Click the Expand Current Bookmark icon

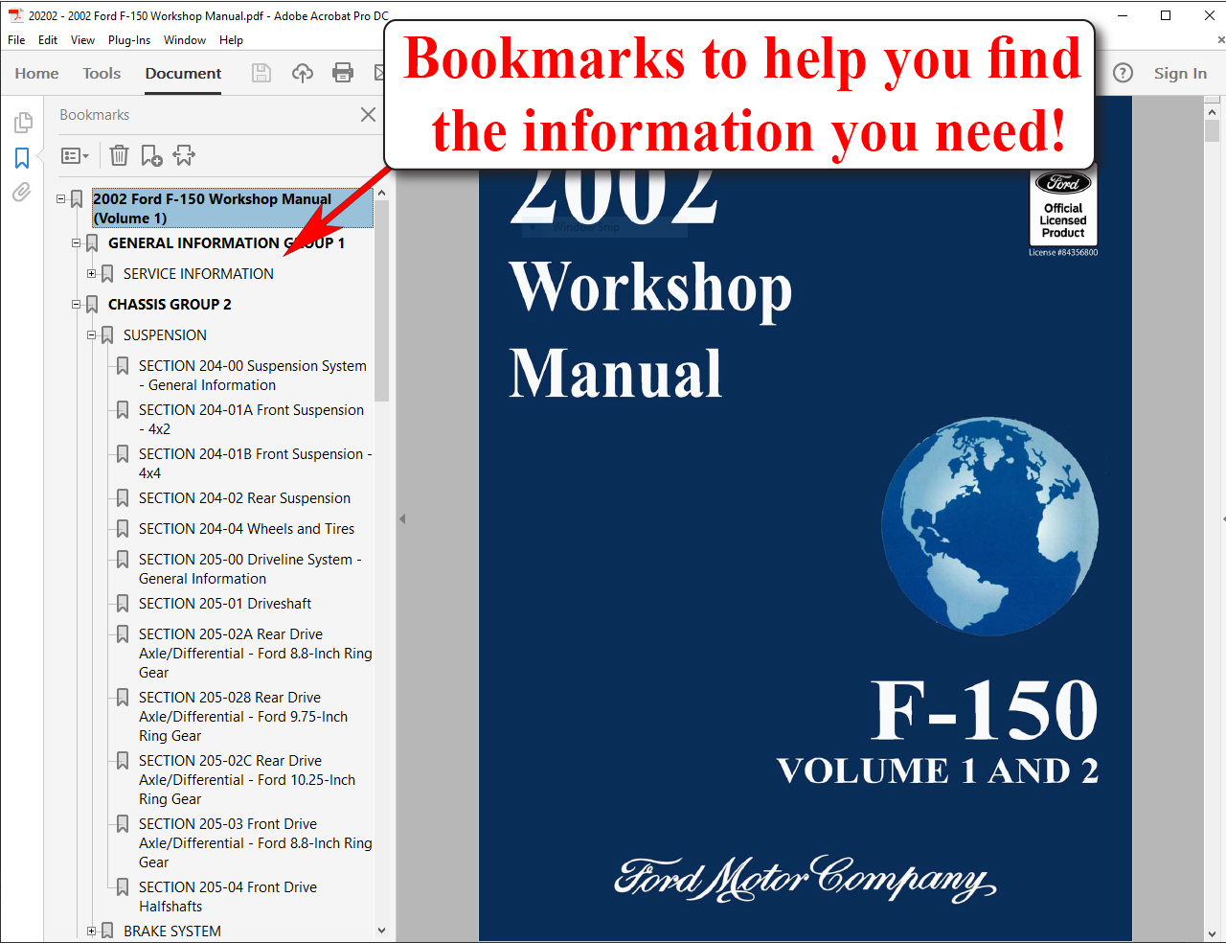point(184,155)
